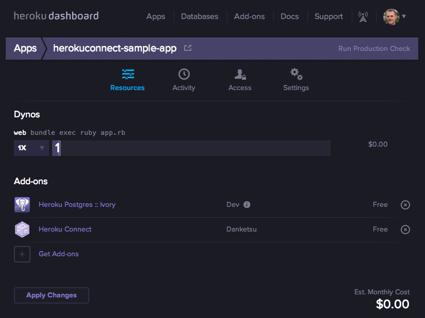Click the web dyno $0.00 price
This screenshot has width=425, height=318.
[378, 145]
